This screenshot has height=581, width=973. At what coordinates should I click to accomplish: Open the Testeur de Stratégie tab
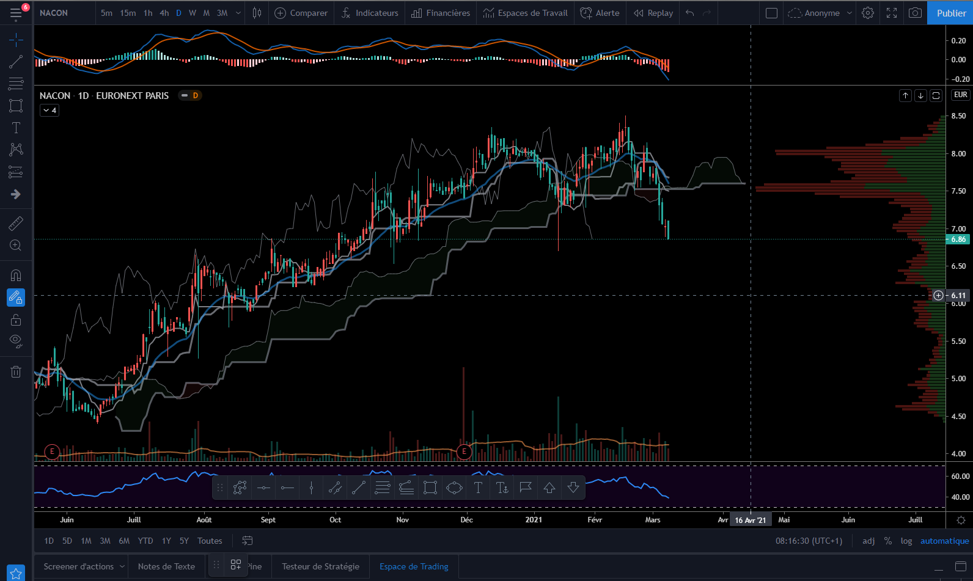[x=321, y=566]
